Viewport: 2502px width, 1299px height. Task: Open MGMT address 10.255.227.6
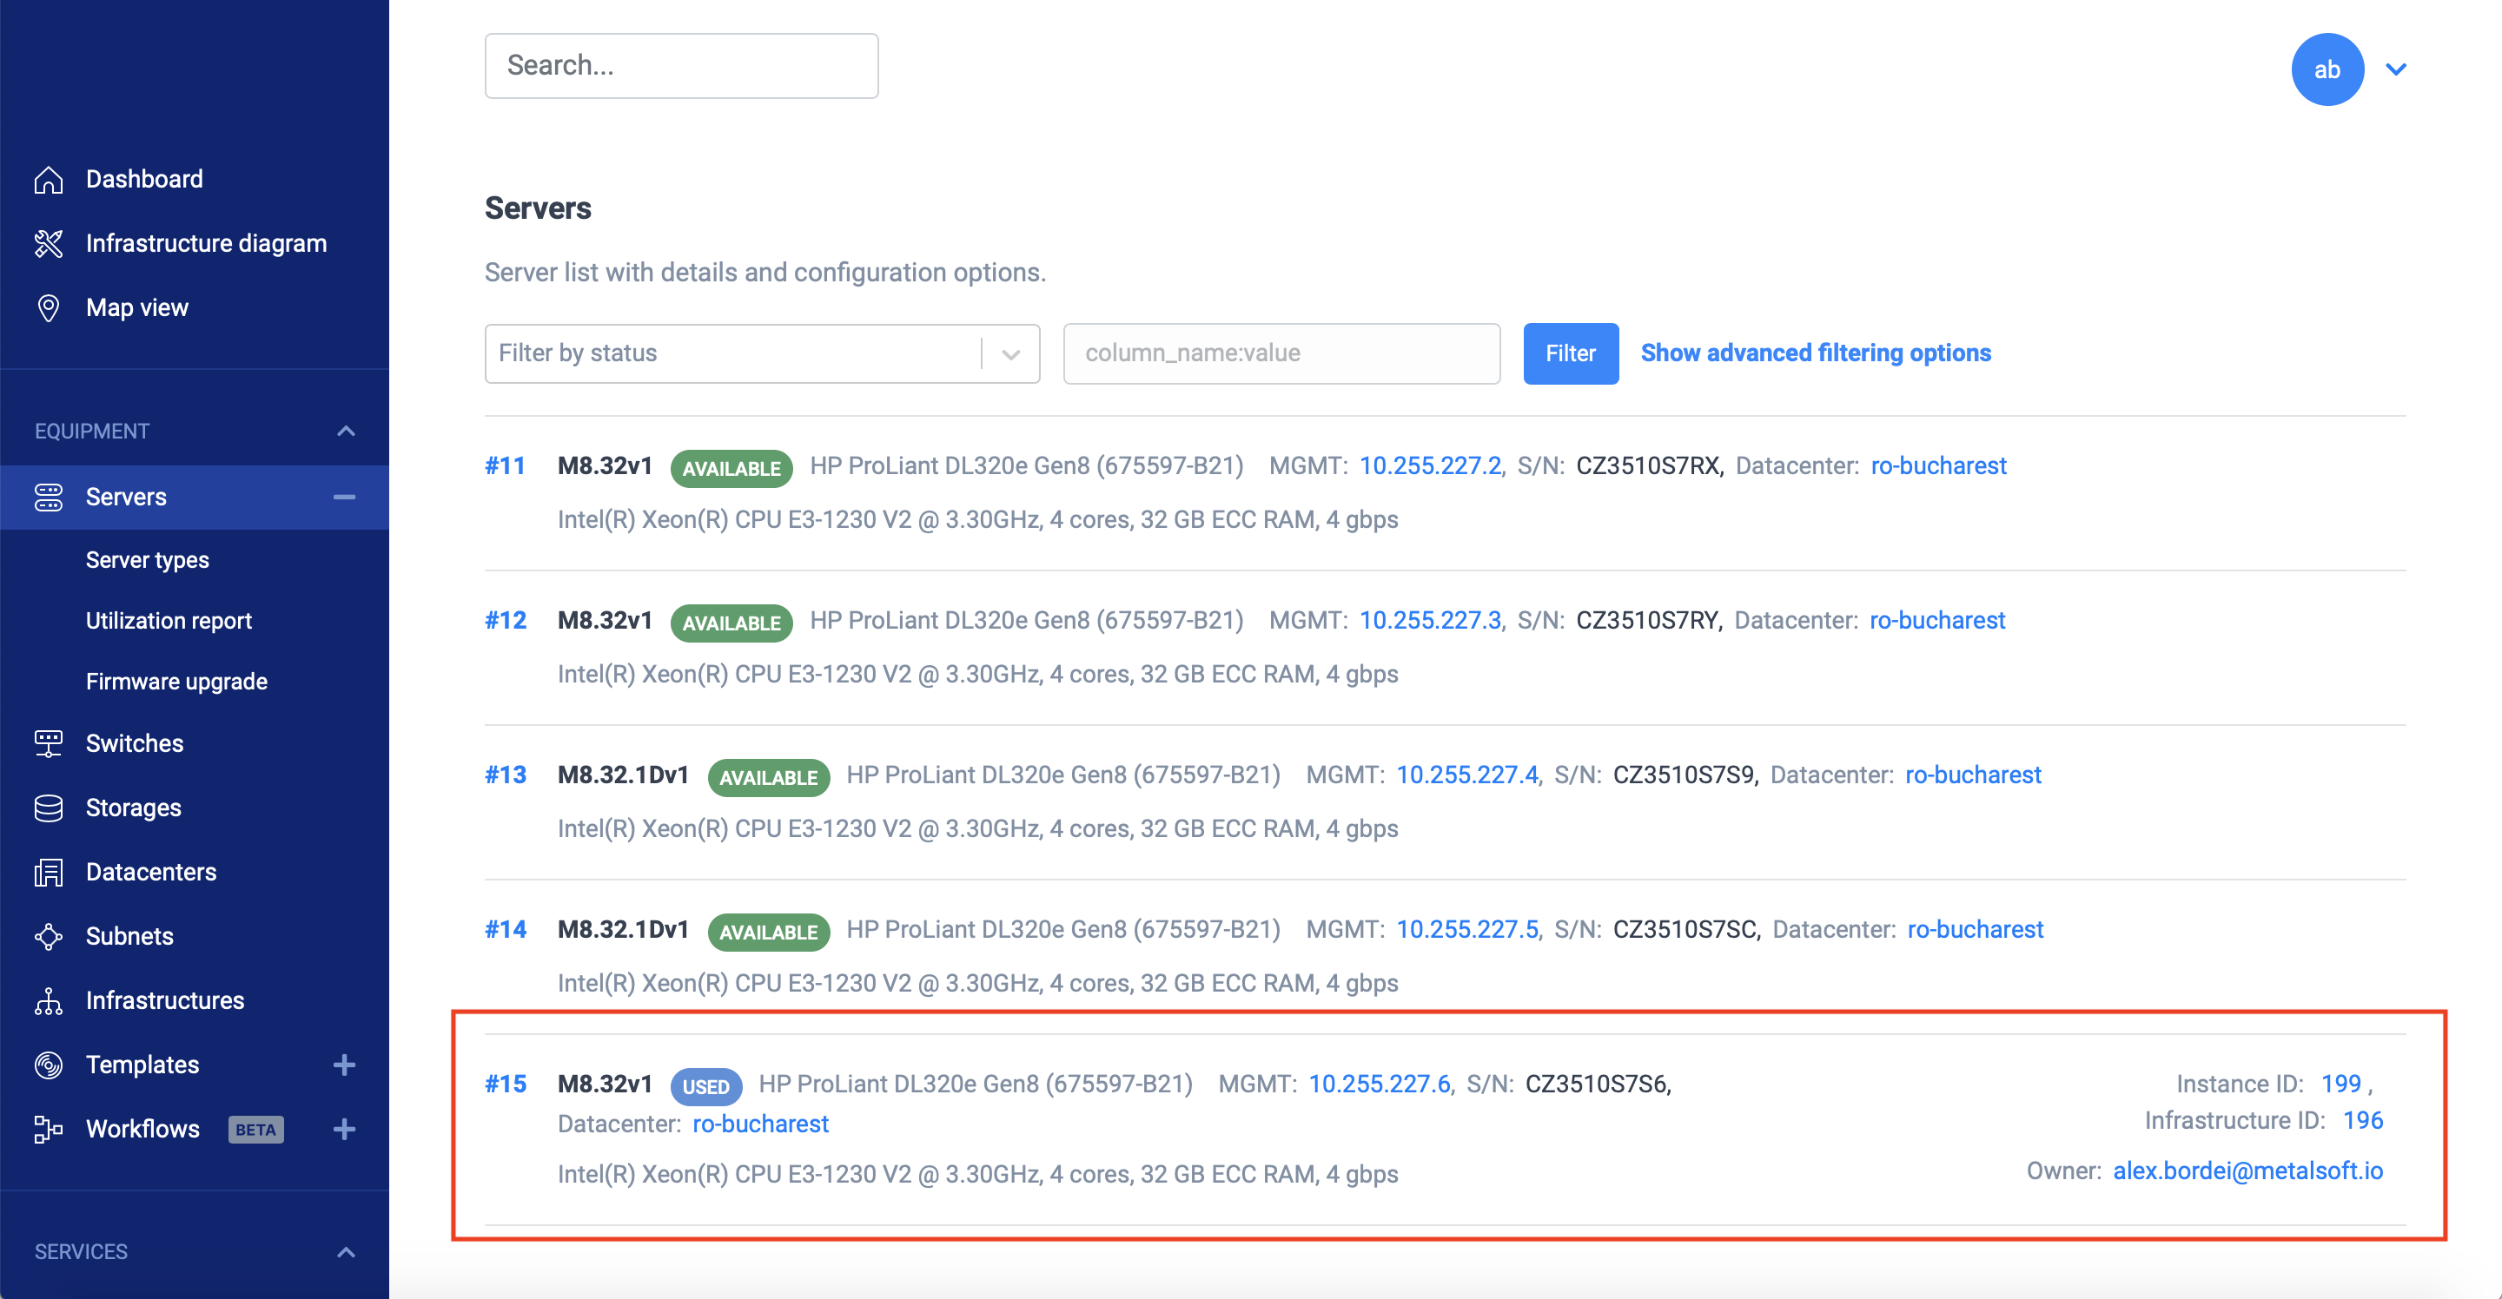pos(1380,1084)
